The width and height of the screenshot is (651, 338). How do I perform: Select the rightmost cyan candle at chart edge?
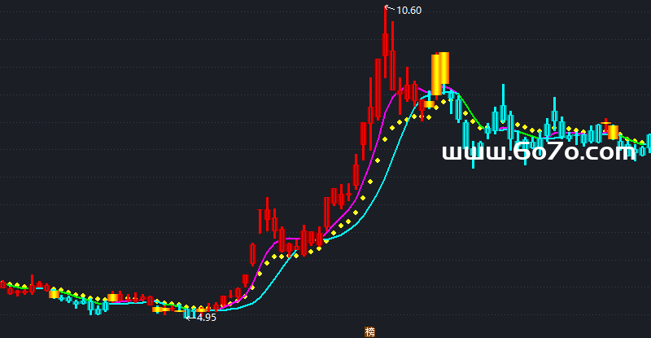pyautogui.click(x=649, y=143)
